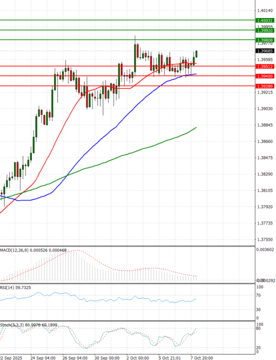Image resolution: width=276 pixels, height=360 pixels.
Task: Select the 30 Sep 00:00 date marker
Action: click(107, 357)
